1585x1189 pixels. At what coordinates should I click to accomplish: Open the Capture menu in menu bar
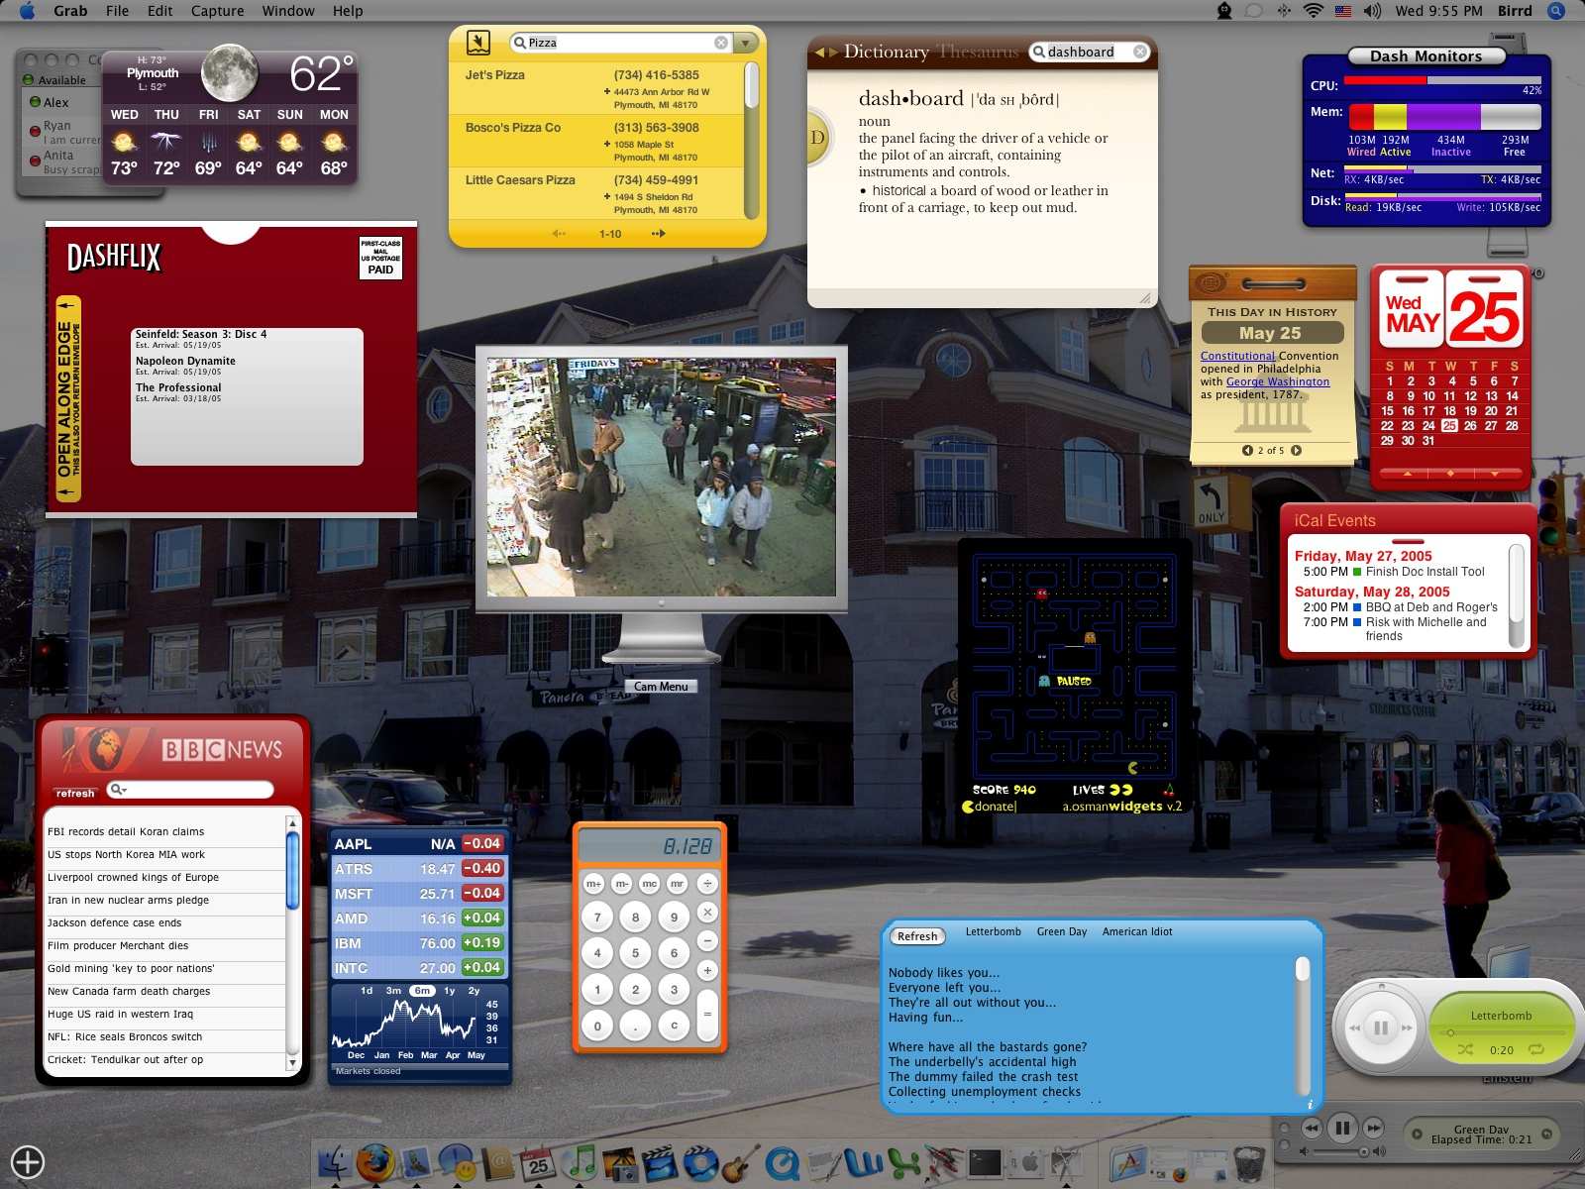[x=217, y=11]
